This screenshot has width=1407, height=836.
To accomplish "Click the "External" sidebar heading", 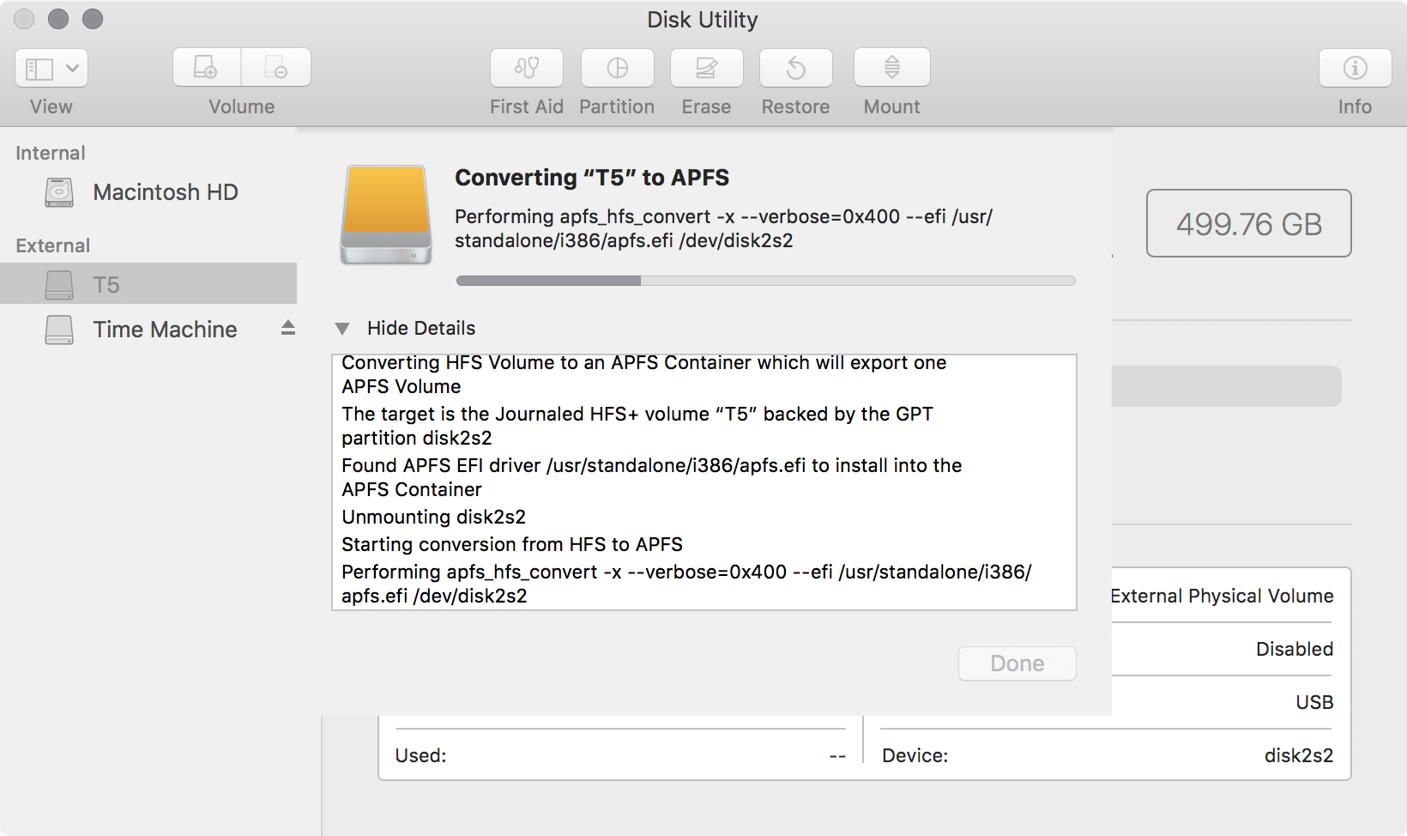I will tap(52, 245).
